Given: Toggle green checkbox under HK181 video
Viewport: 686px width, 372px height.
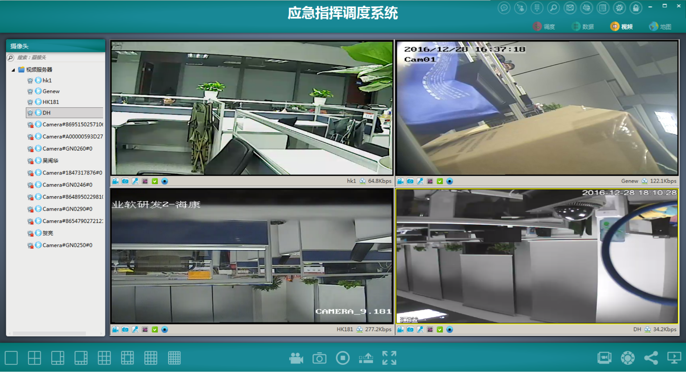Looking at the screenshot, I should [x=155, y=329].
